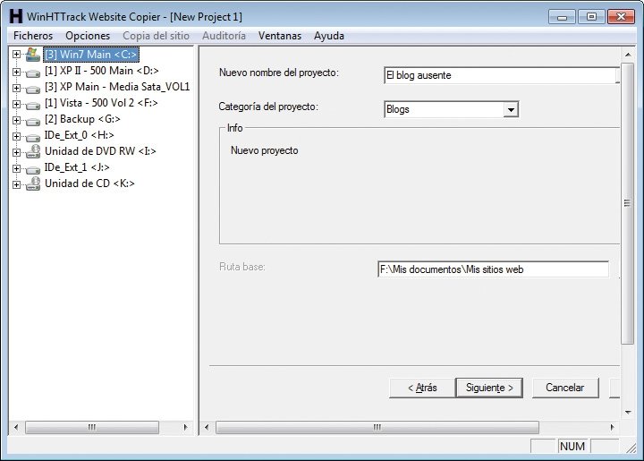644x461 pixels.
Task: Expand the IDe_Ext_1 J: tree node
Action: click(16, 168)
